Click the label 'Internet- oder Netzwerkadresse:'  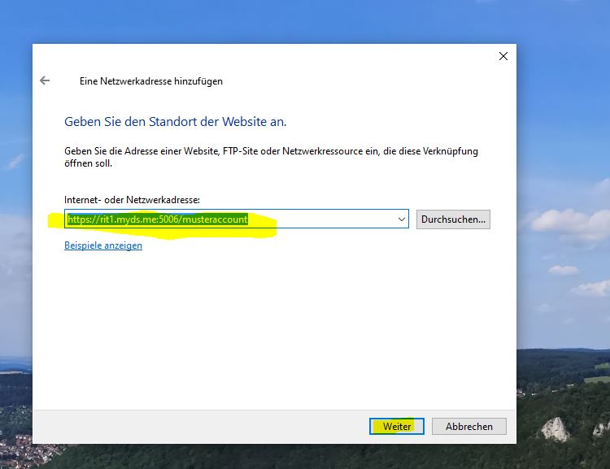[x=132, y=200]
